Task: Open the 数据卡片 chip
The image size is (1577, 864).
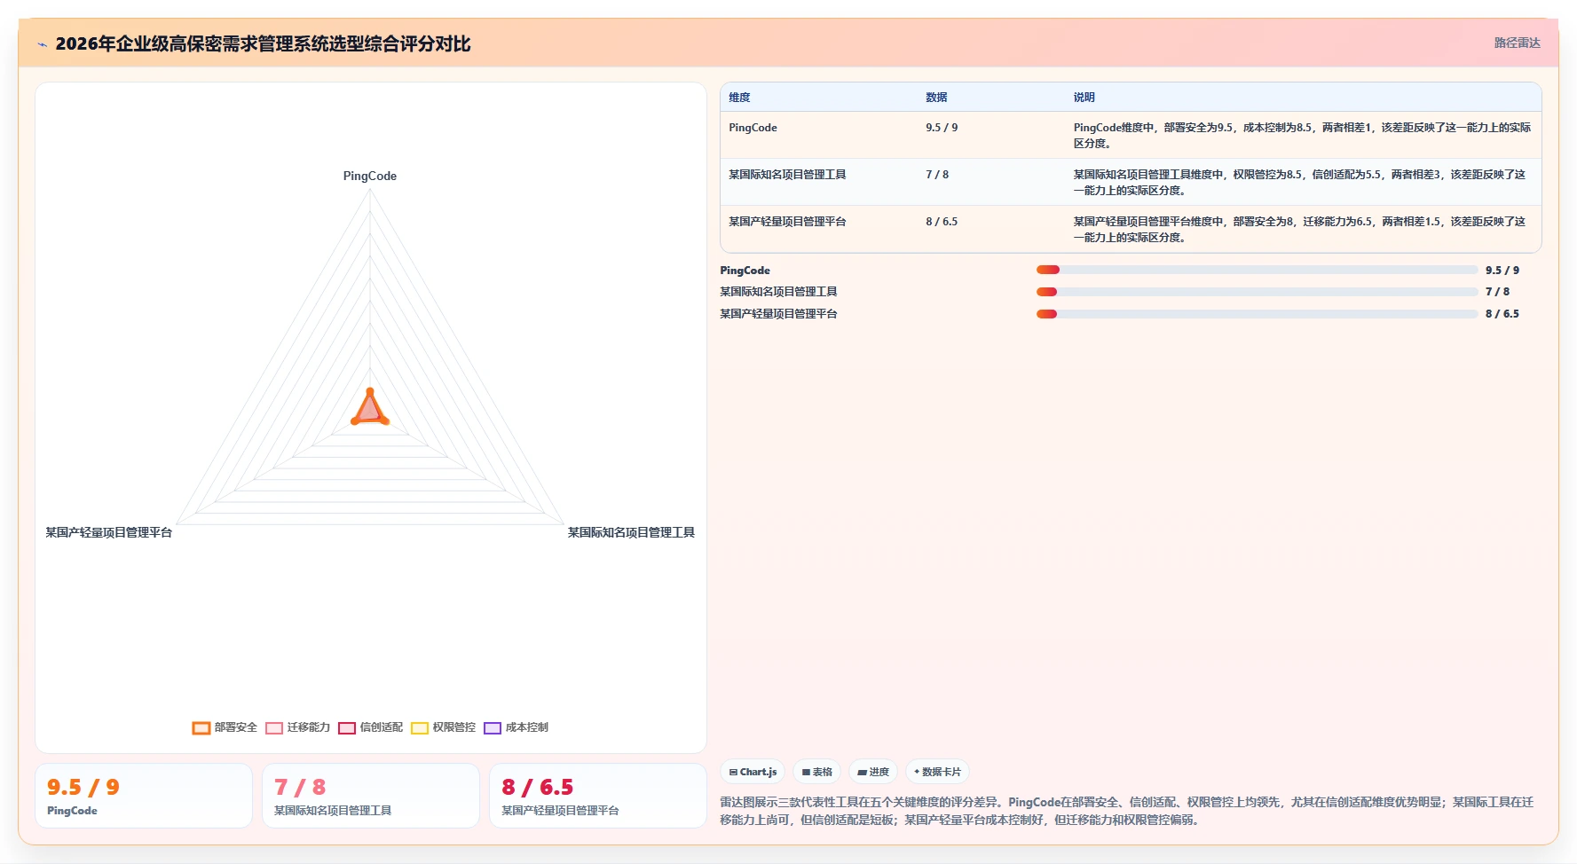Action: click(937, 772)
